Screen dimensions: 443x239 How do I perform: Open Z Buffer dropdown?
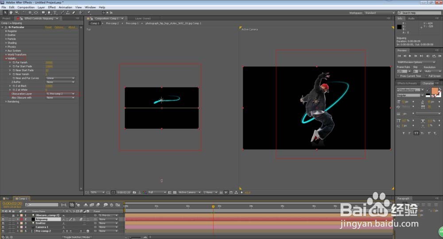pyautogui.click(x=60, y=82)
